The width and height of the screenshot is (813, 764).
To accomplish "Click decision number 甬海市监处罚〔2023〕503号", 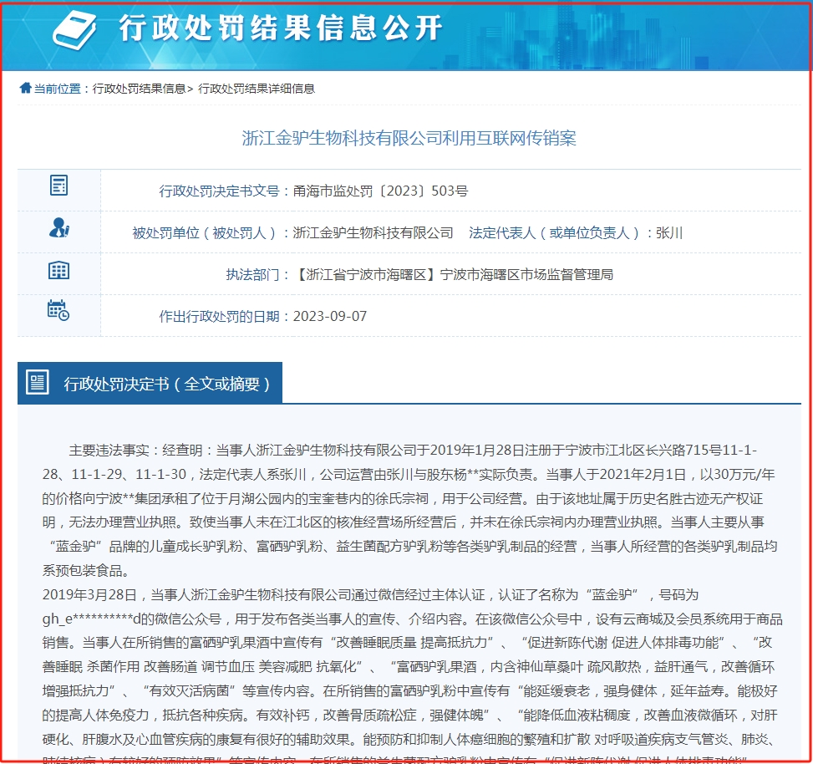I will pos(380,191).
